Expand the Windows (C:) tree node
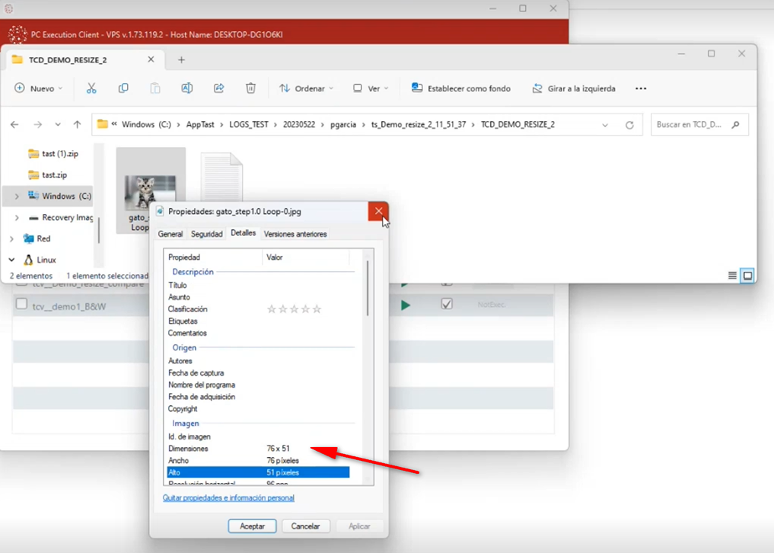 click(17, 197)
